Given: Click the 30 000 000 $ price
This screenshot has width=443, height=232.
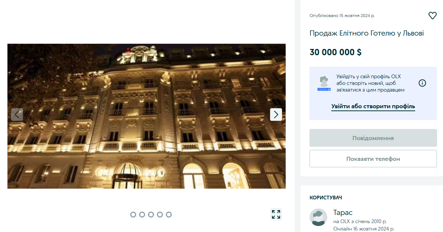Looking at the screenshot, I should point(335,52).
